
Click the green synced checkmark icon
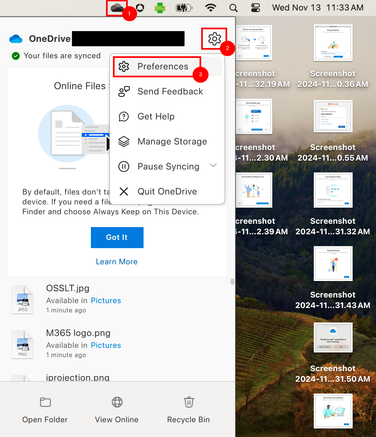[x=16, y=56]
